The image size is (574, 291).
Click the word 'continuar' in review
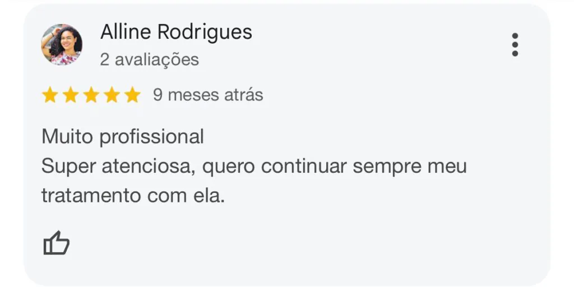click(x=304, y=166)
